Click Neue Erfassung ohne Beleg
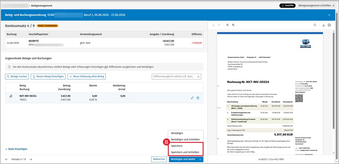The image size is (339, 164). point(87,76)
